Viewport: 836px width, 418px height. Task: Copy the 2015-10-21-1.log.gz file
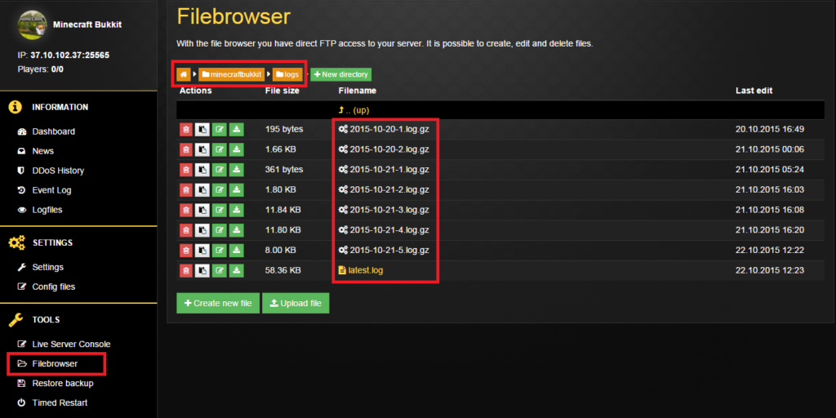click(202, 170)
